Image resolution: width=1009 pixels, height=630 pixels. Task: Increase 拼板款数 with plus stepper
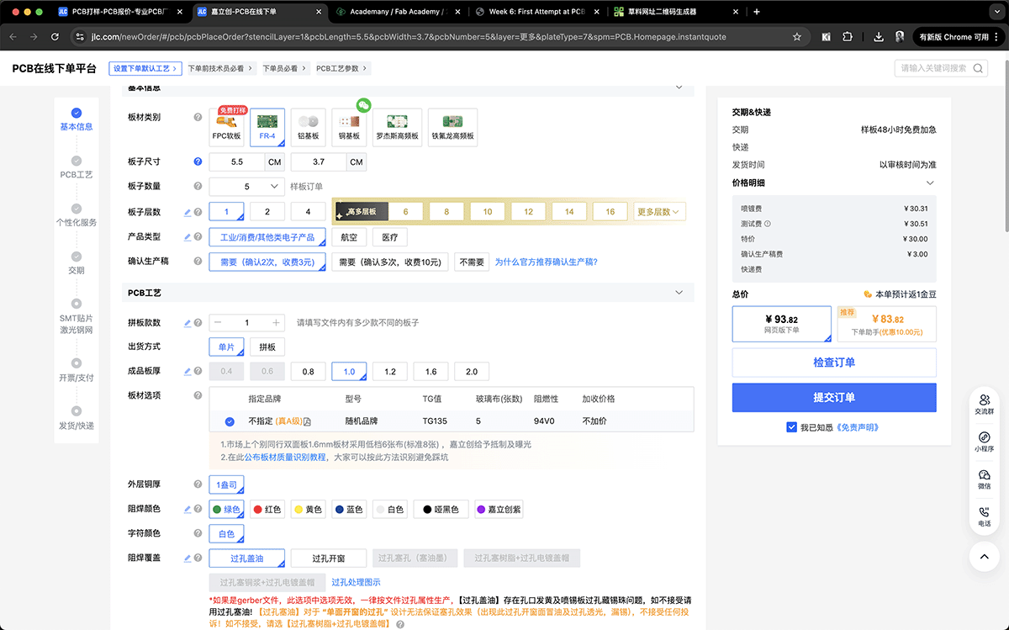point(276,323)
